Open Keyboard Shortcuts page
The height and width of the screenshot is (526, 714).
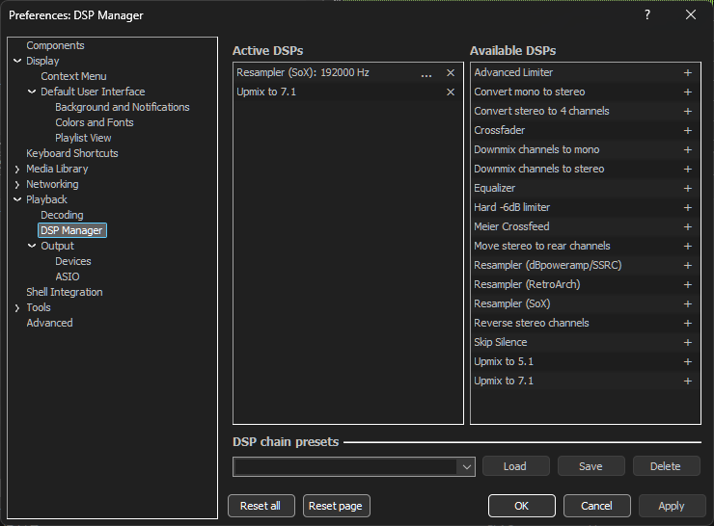72,154
